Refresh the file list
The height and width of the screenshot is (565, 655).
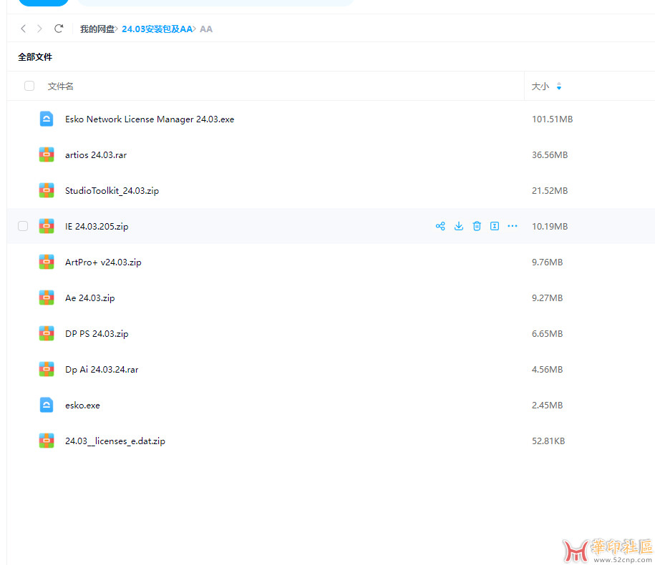(59, 29)
